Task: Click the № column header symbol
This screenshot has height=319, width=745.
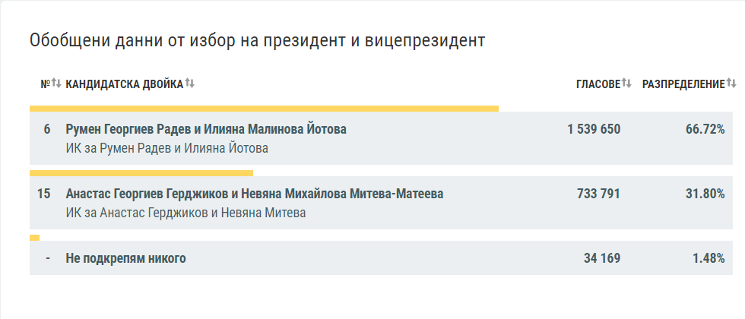Action: pyautogui.click(x=45, y=84)
